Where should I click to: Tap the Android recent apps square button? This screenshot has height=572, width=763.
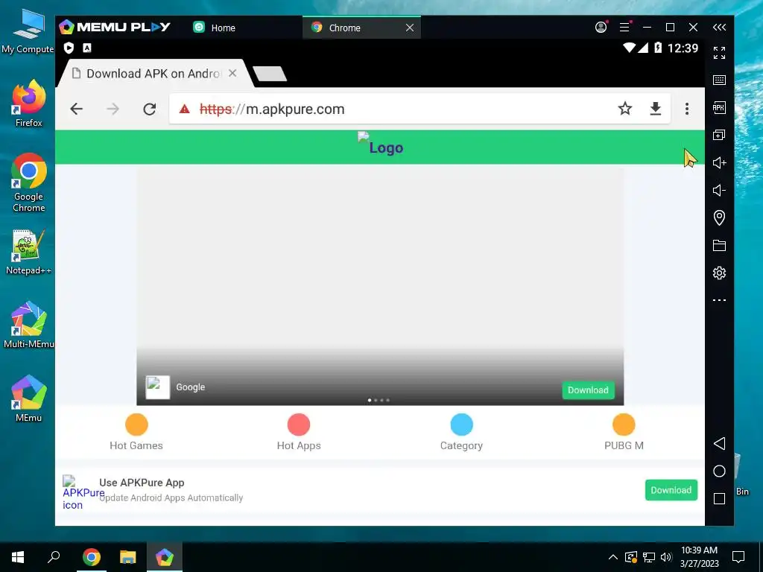click(x=719, y=498)
